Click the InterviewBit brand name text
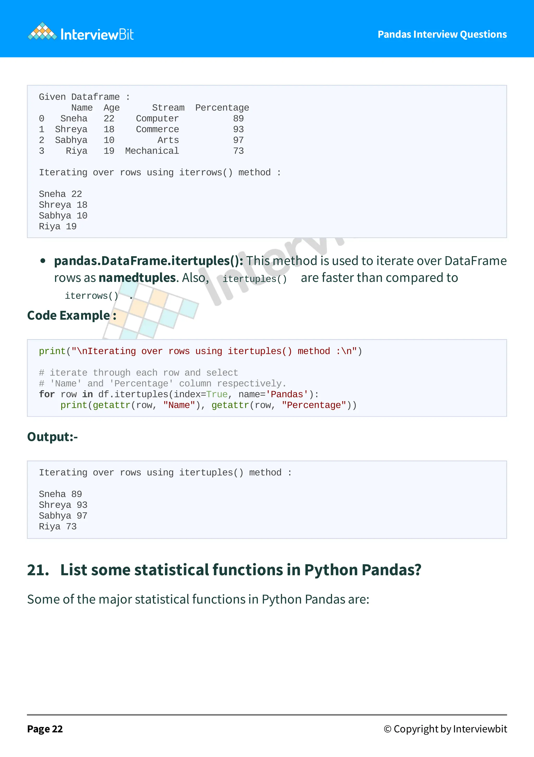The height and width of the screenshot is (757, 534). click(97, 35)
